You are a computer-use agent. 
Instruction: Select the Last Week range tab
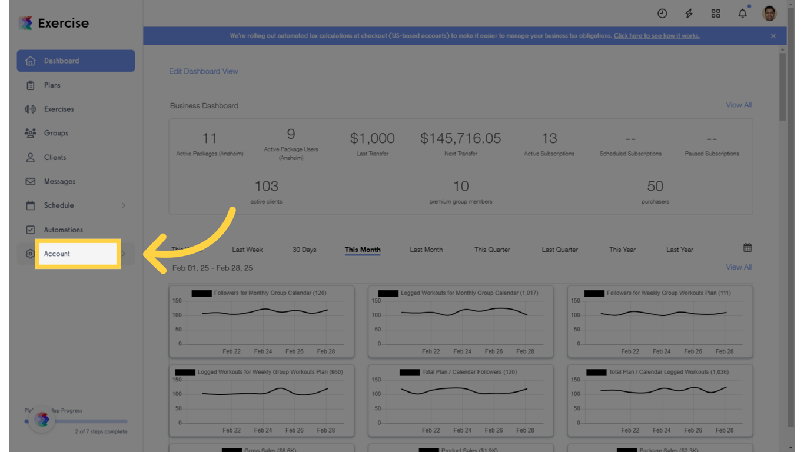[x=247, y=250]
